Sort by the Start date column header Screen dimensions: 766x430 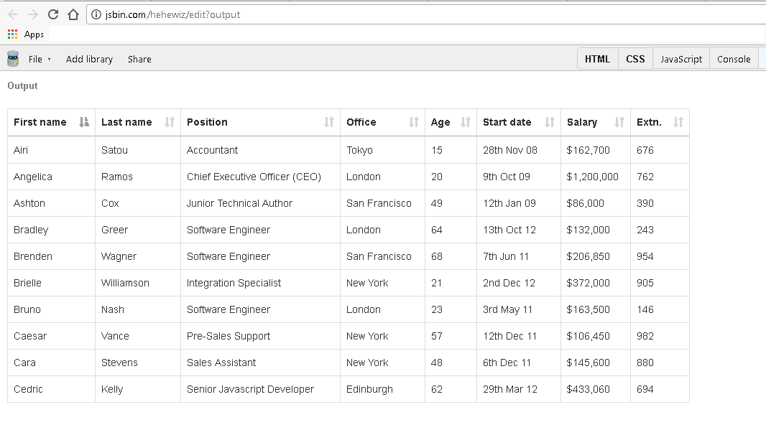coord(507,122)
